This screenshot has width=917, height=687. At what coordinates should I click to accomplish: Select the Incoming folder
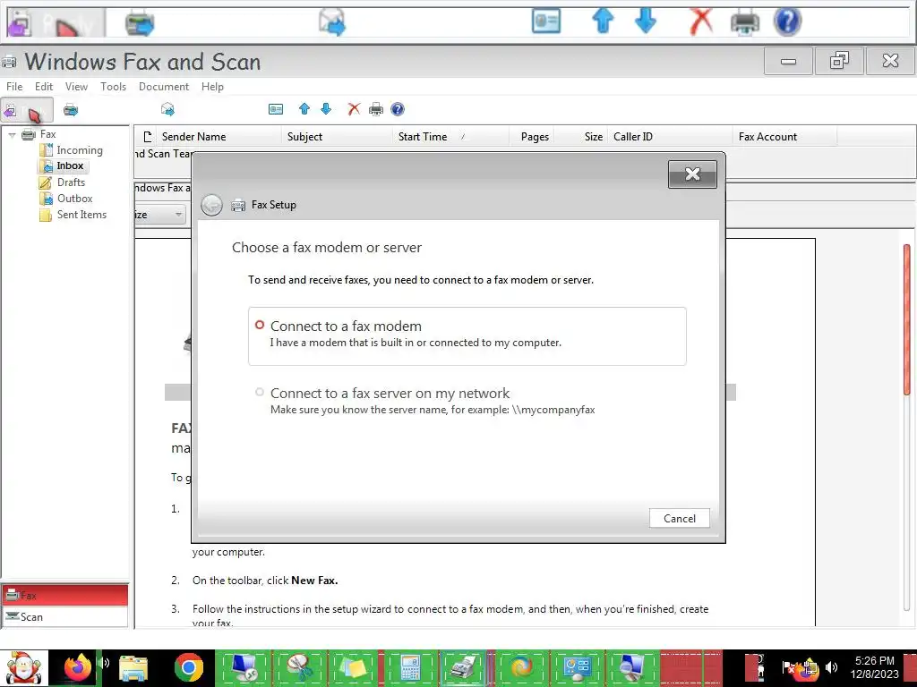pyautogui.click(x=72, y=150)
